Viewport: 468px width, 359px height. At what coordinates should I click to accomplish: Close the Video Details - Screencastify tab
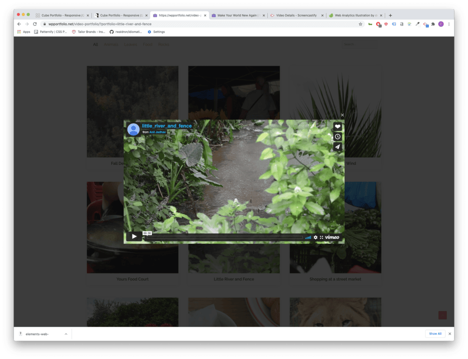click(322, 16)
